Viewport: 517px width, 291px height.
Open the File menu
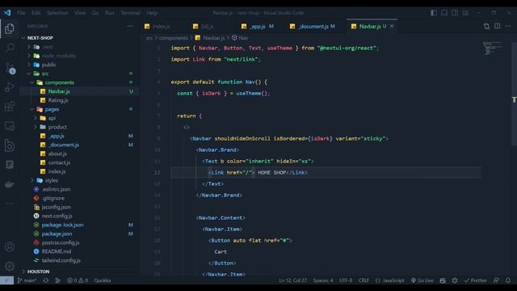[x=21, y=13]
